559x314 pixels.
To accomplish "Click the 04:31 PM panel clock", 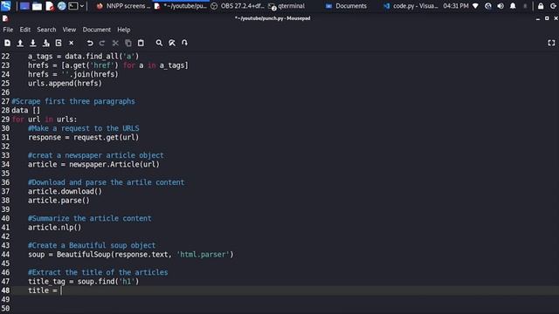I will tap(456, 6).
